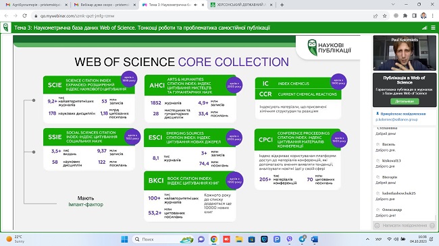
Task: Open Viber from the taskbar
Action: (x=290, y=239)
